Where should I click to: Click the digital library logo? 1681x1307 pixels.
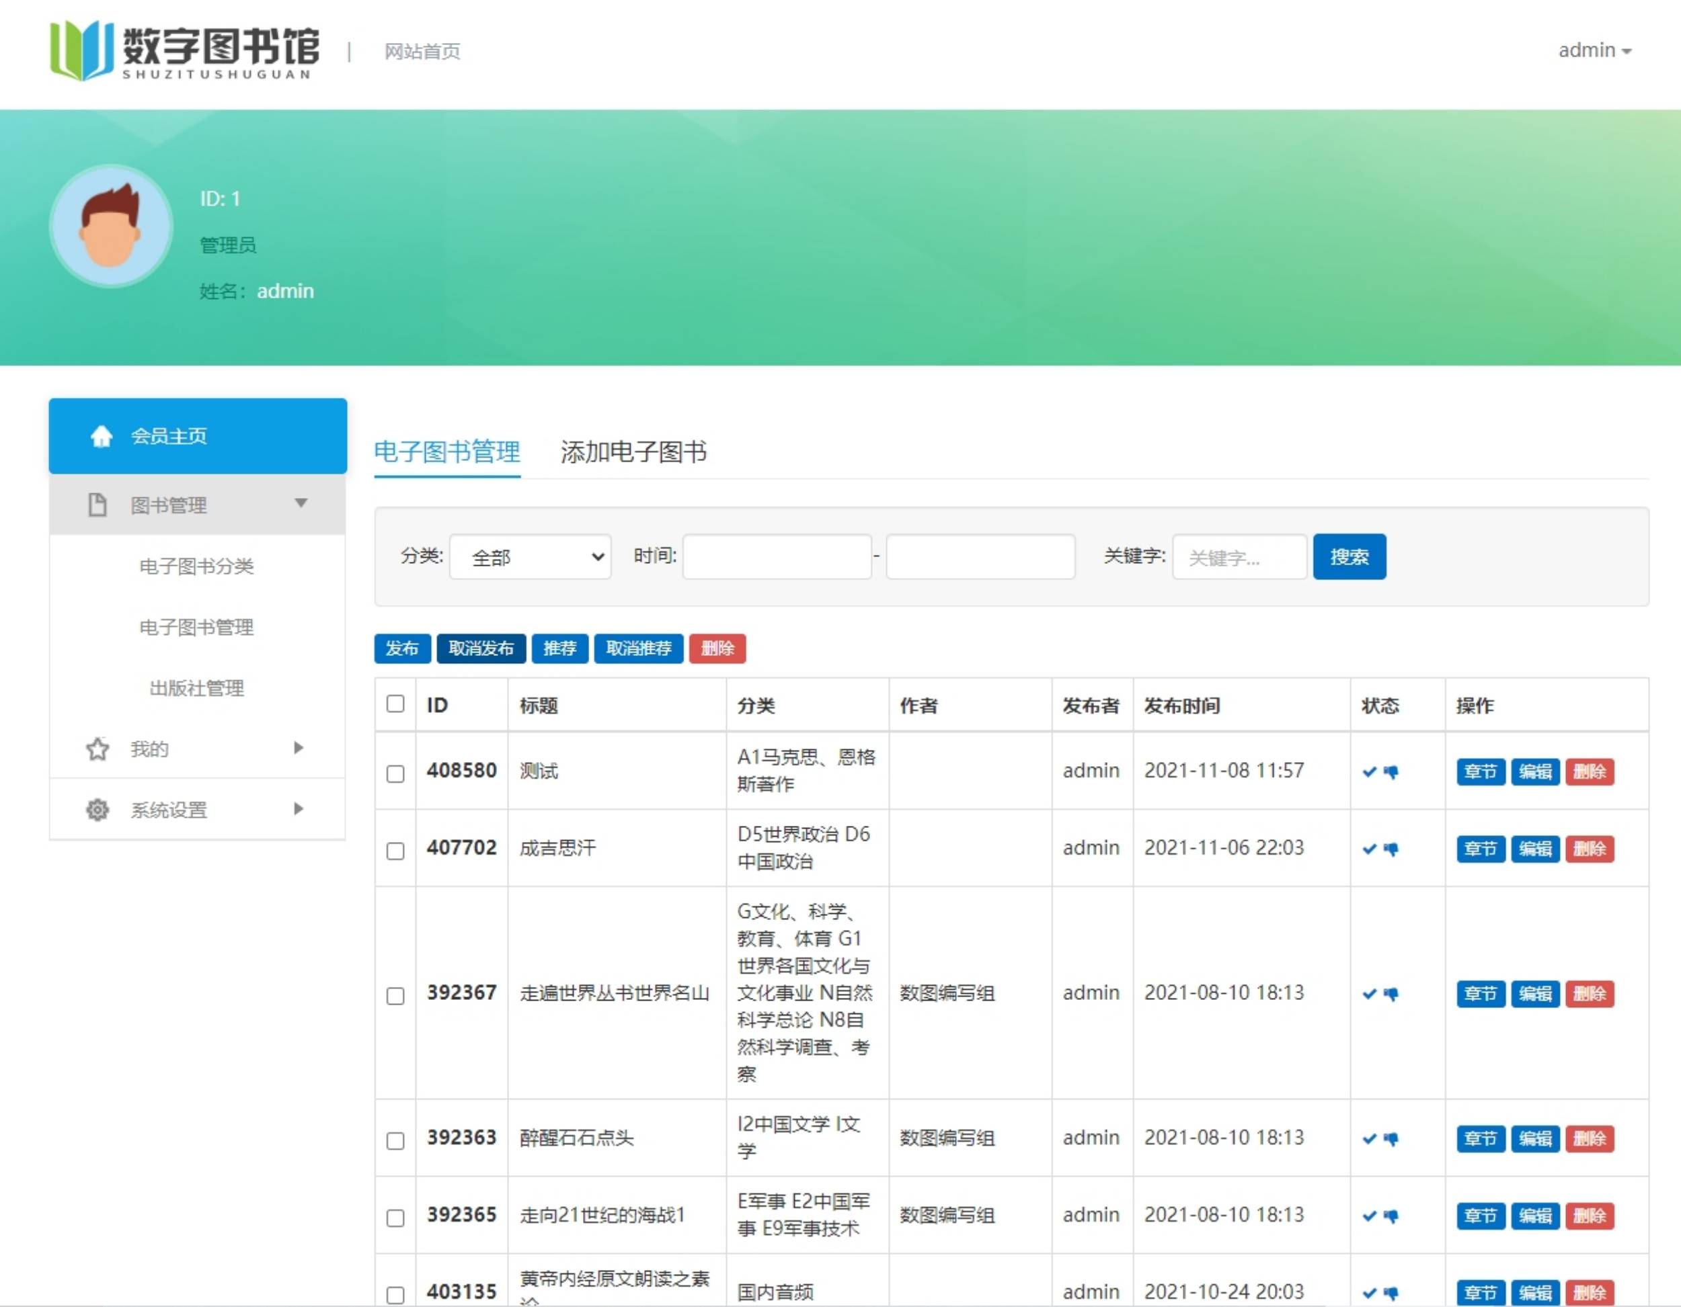185,50
